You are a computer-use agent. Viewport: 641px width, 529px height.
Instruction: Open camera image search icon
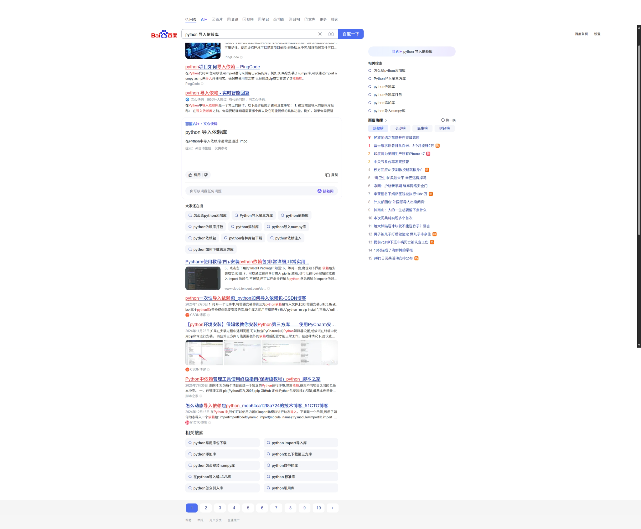tap(331, 34)
